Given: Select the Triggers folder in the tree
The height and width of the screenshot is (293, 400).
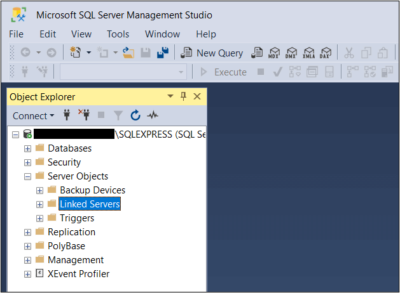Looking at the screenshot, I should coord(77,218).
